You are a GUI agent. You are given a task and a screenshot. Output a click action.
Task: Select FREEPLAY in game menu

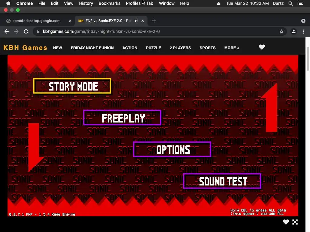(122, 118)
